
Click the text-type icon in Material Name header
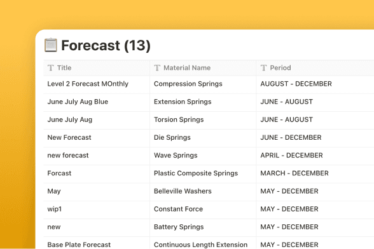[157, 68]
